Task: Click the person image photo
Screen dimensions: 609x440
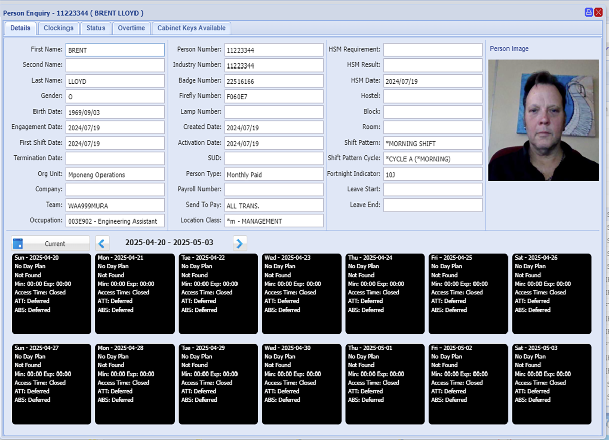Action: click(543, 120)
